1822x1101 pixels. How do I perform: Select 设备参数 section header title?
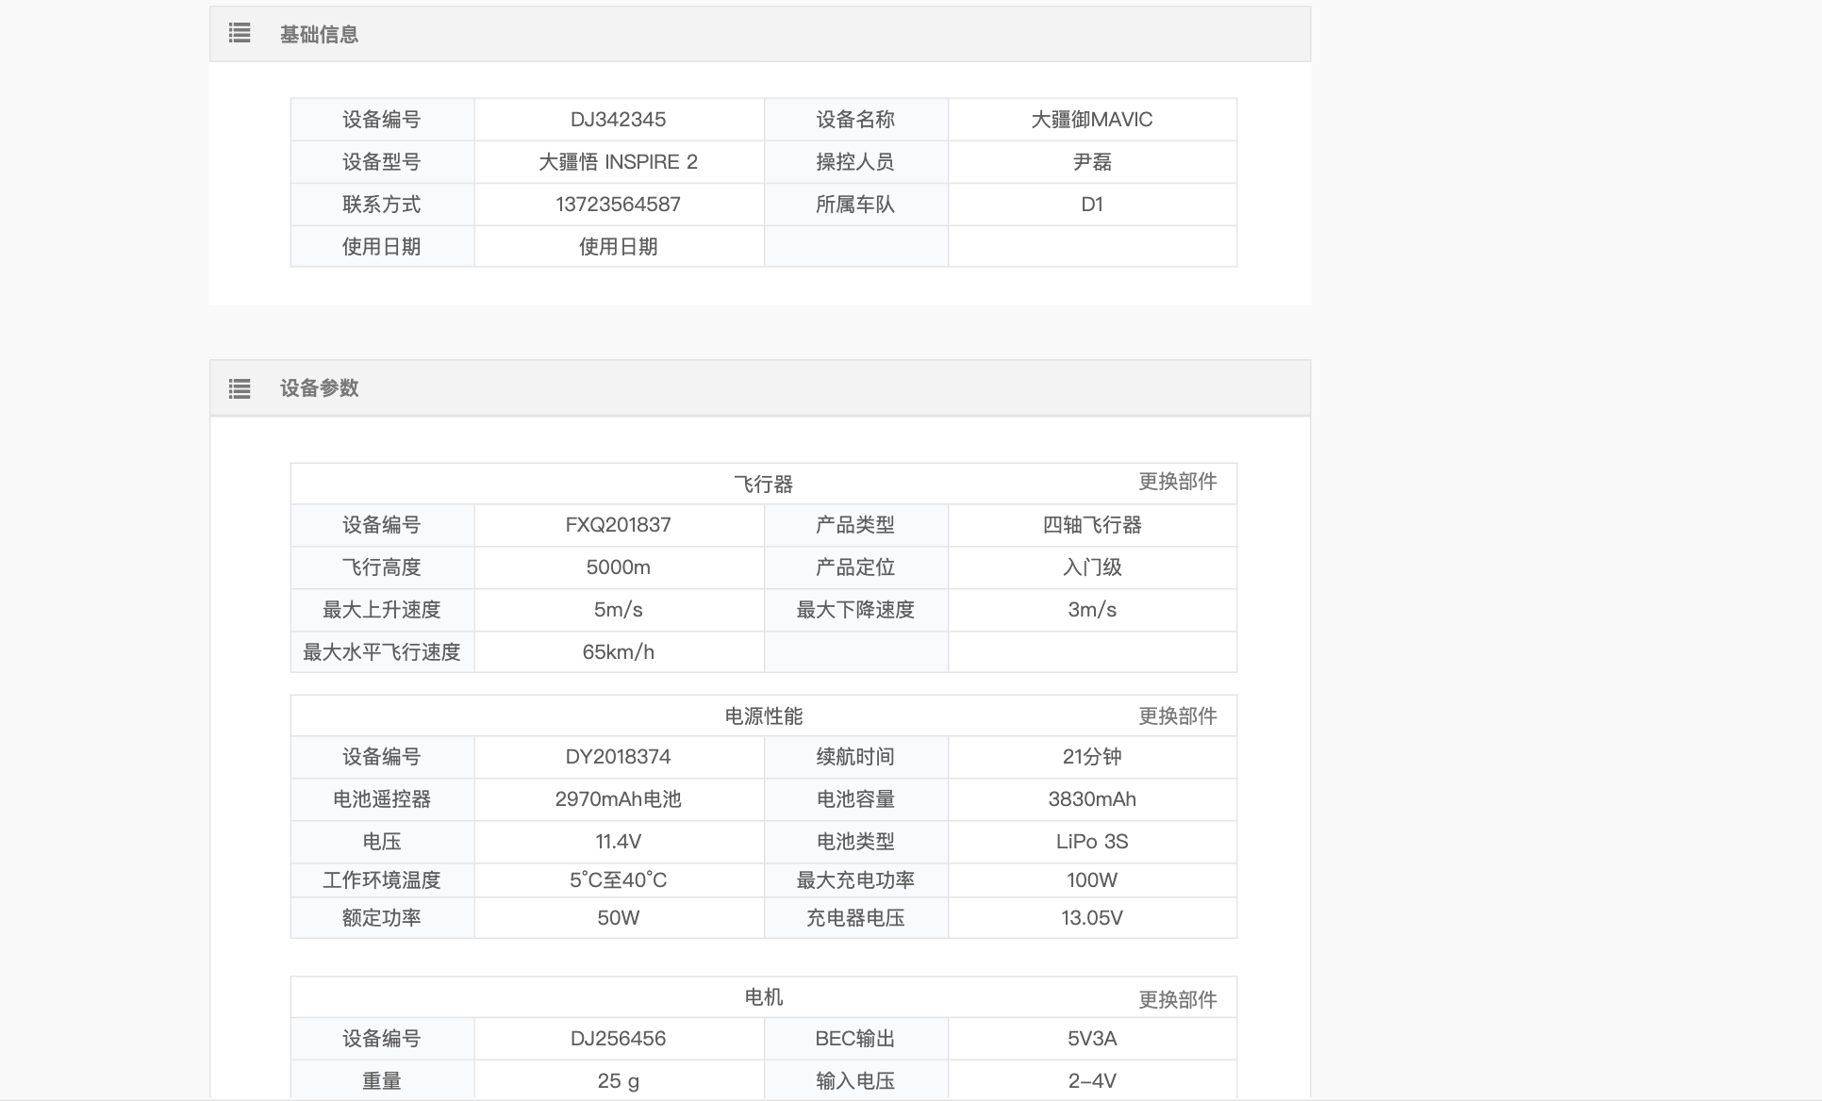click(x=319, y=388)
